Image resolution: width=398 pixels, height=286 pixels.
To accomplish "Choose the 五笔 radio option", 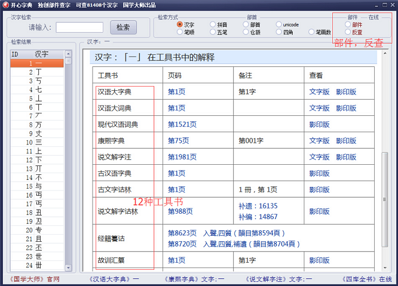I will [213, 32].
